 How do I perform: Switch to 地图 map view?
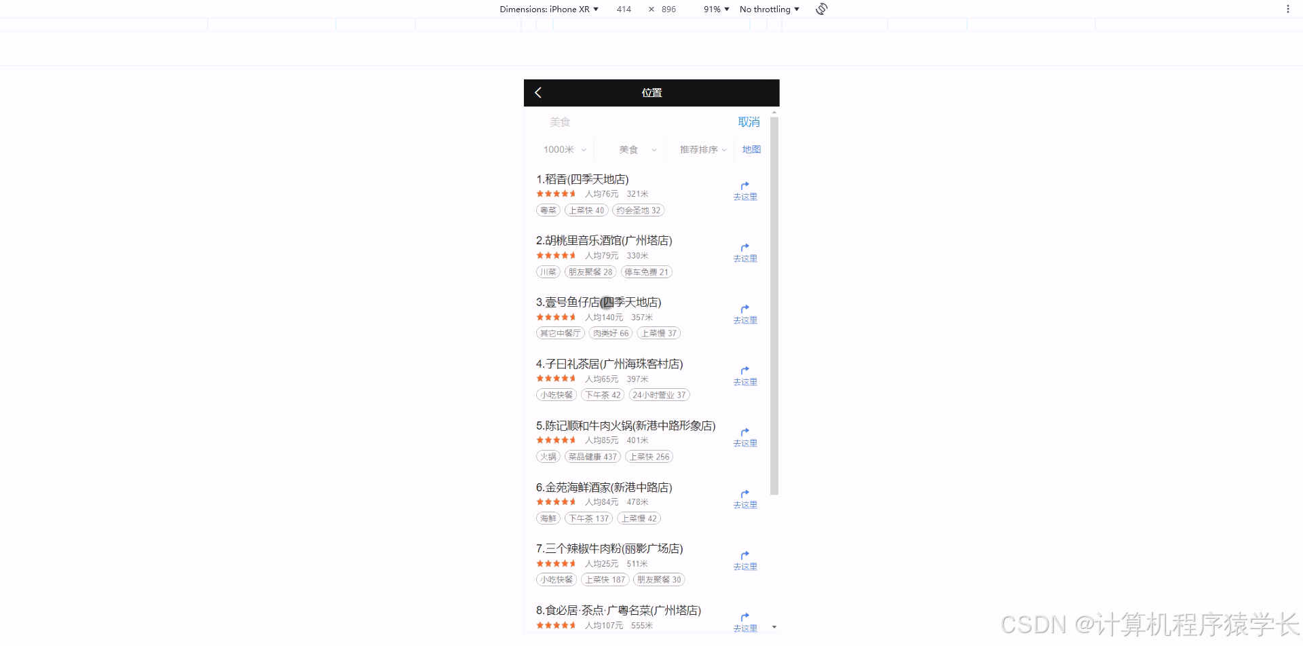pos(751,149)
